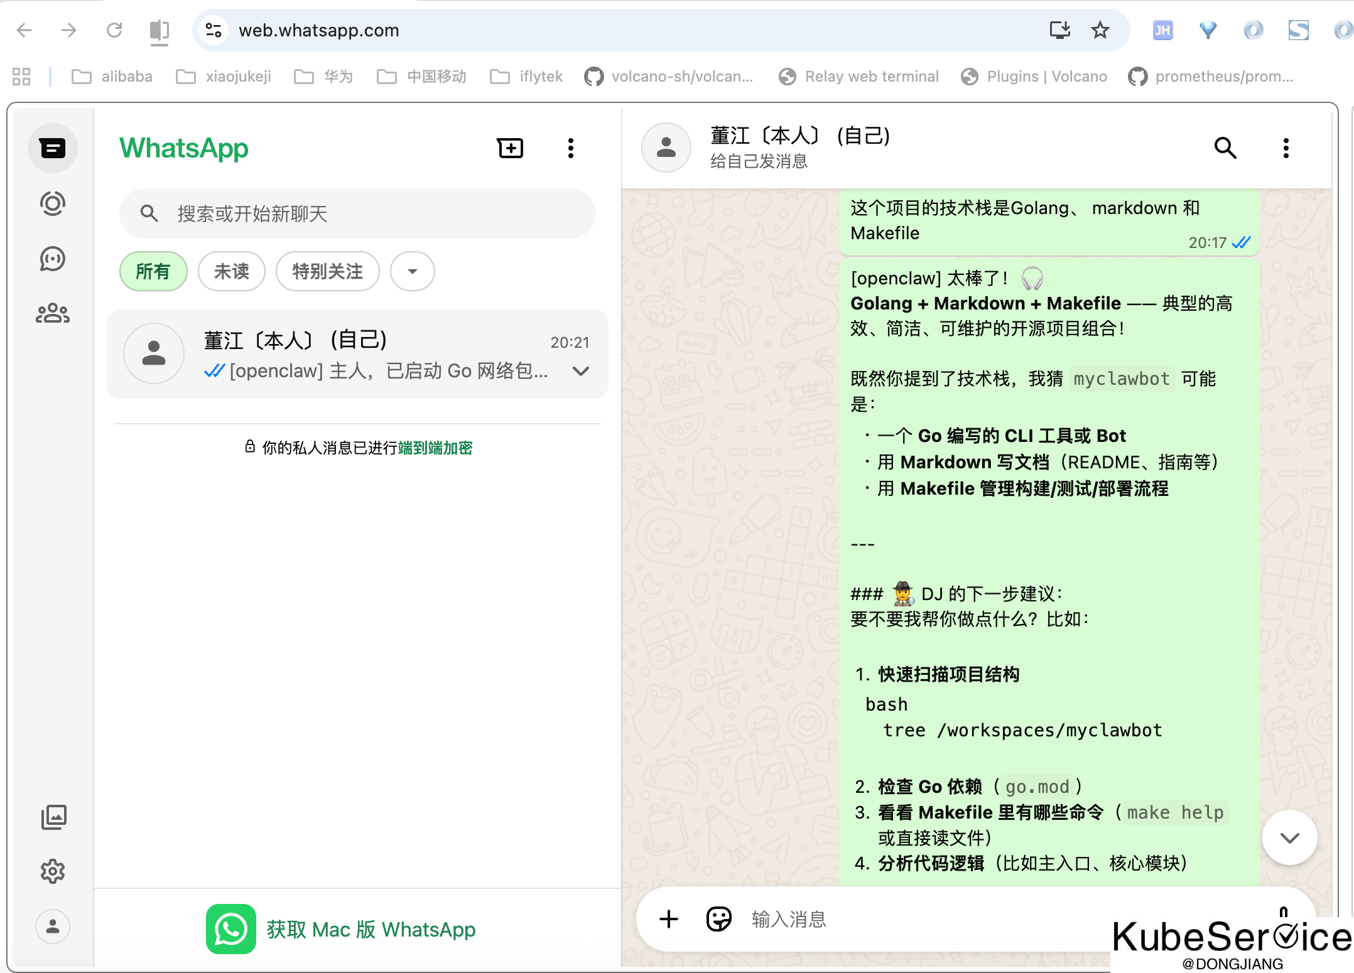Click the new chat icon
The image size is (1354, 973).
pyautogui.click(x=510, y=148)
